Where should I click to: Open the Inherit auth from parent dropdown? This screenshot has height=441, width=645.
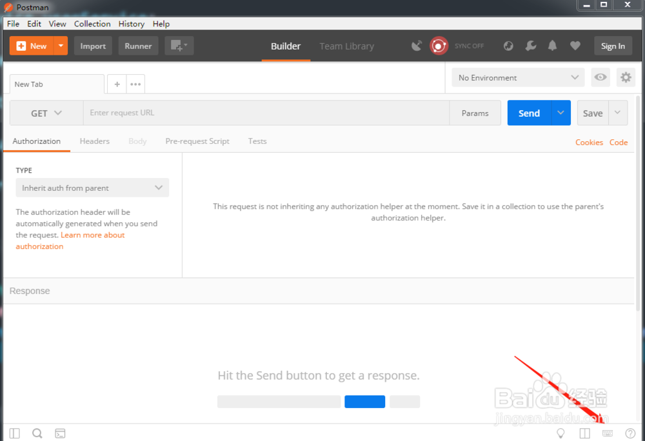pyautogui.click(x=92, y=188)
